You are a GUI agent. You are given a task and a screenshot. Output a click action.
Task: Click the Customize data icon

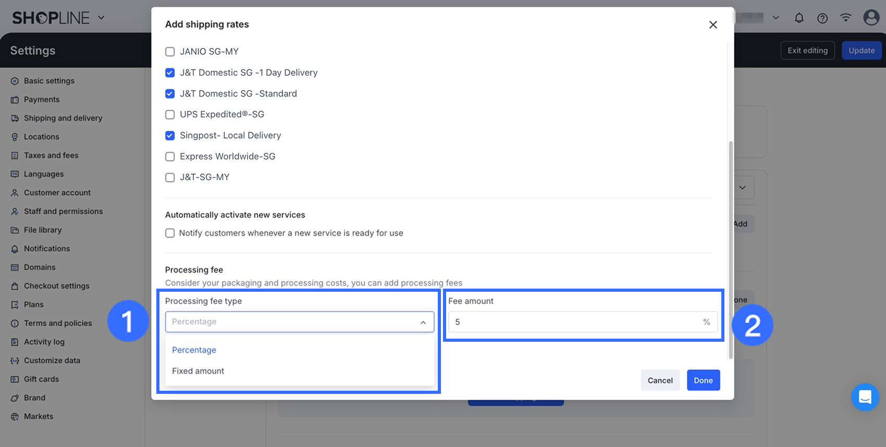click(x=15, y=361)
